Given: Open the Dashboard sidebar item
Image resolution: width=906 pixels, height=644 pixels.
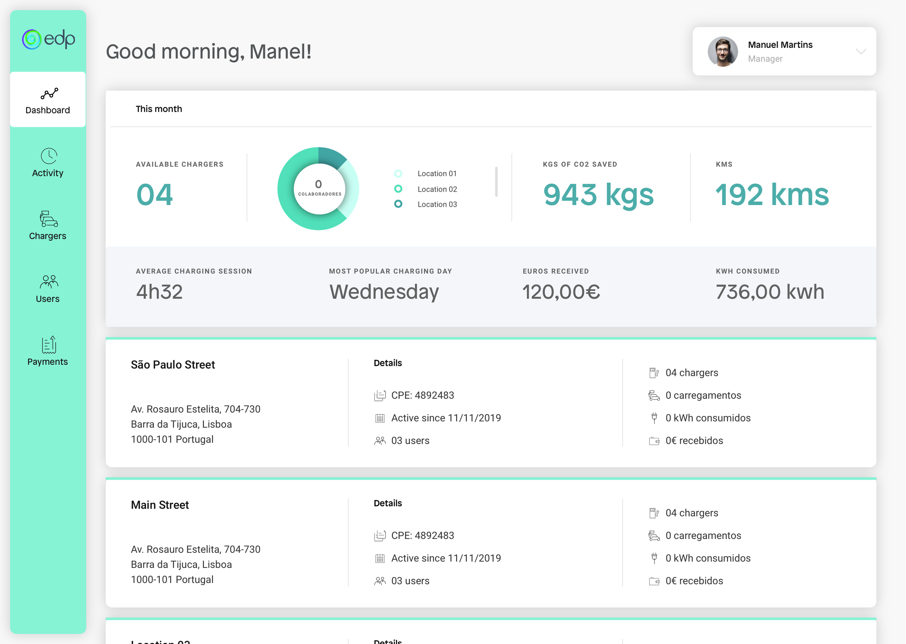Looking at the screenshot, I should [x=48, y=100].
